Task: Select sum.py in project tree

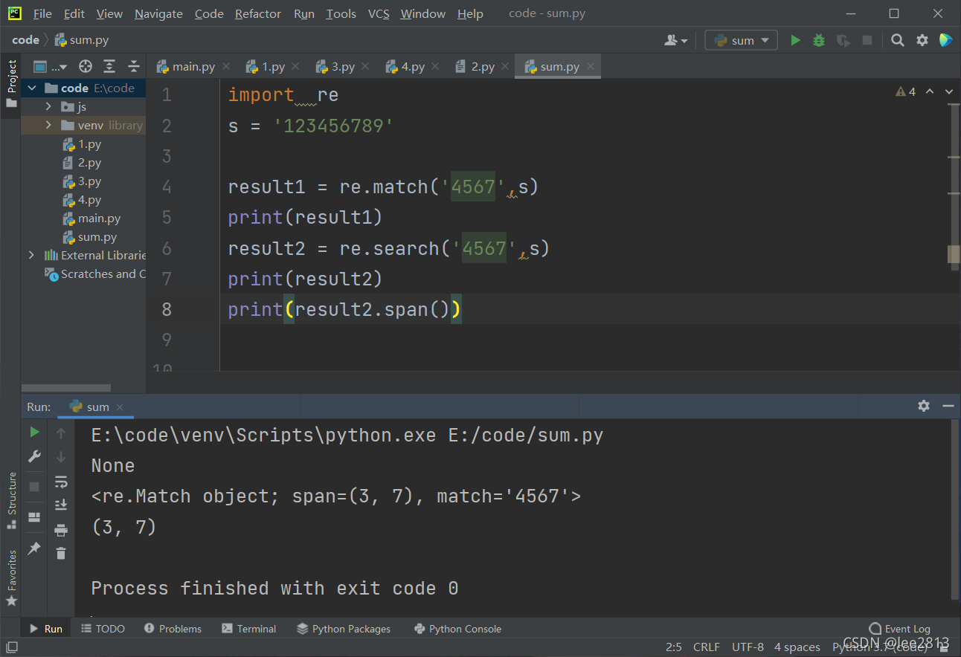Action: click(90, 237)
